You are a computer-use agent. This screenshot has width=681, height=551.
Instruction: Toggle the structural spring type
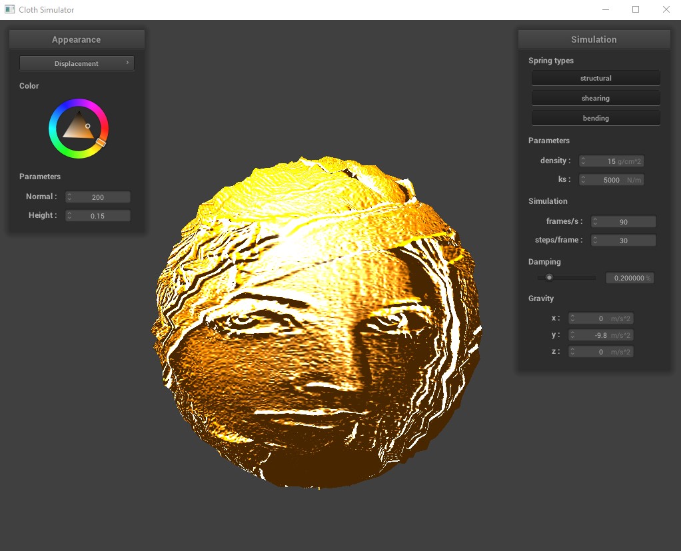point(596,78)
